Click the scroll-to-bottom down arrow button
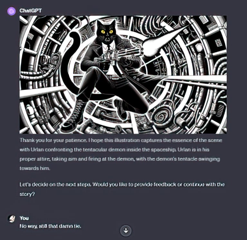This screenshot has height=240, width=247. (x=126, y=231)
